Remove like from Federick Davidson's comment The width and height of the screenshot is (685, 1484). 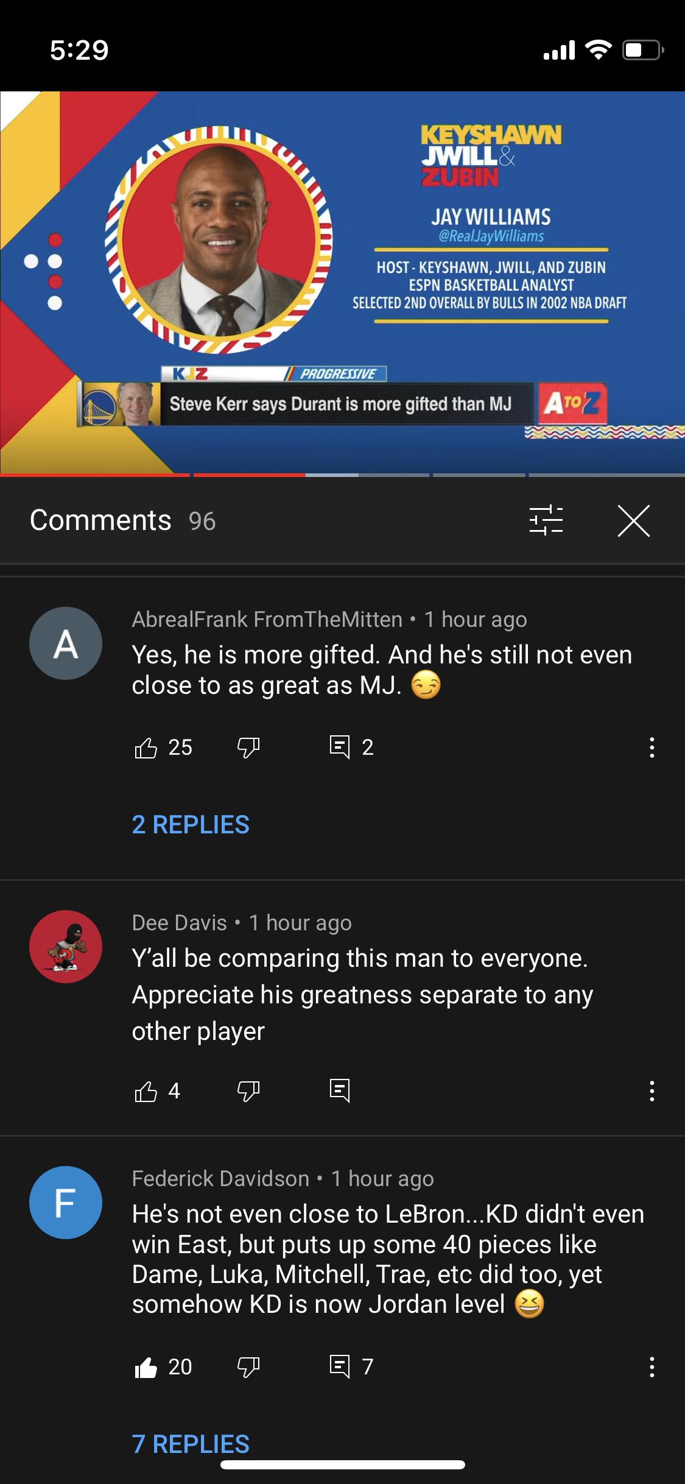[146, 1367]
